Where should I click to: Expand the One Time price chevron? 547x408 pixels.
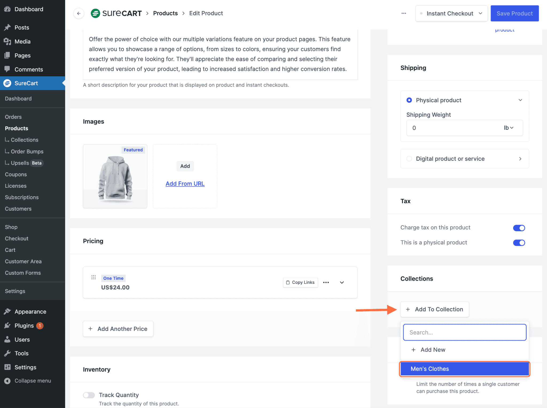pyautogui.click(x=342, y=283)
